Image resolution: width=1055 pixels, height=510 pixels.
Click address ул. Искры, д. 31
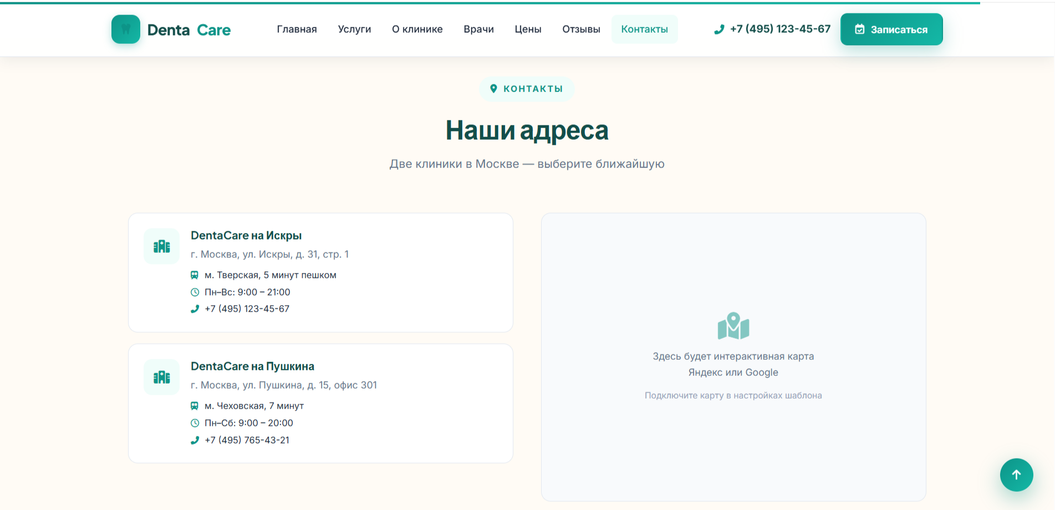269,254
